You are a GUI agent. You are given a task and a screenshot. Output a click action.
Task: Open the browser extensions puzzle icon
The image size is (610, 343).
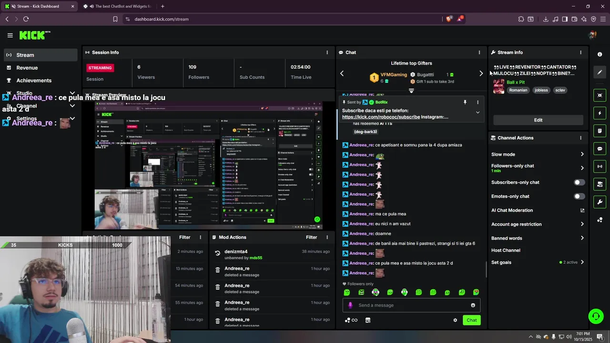pos(521,19)
